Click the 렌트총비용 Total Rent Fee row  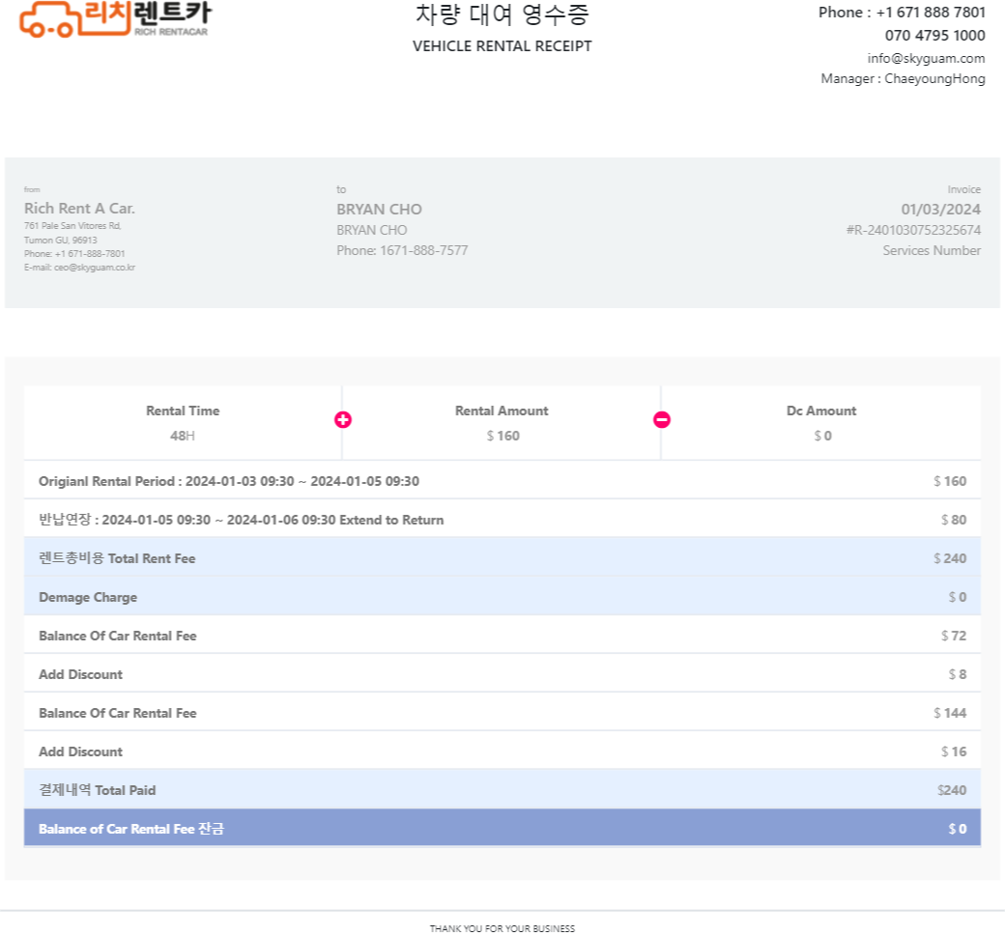(x=502, y=557)
